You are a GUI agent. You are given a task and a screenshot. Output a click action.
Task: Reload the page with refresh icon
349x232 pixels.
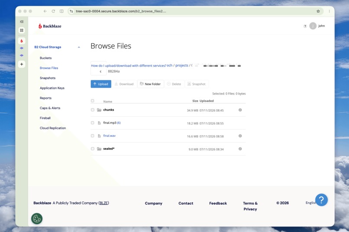[53, 11]
